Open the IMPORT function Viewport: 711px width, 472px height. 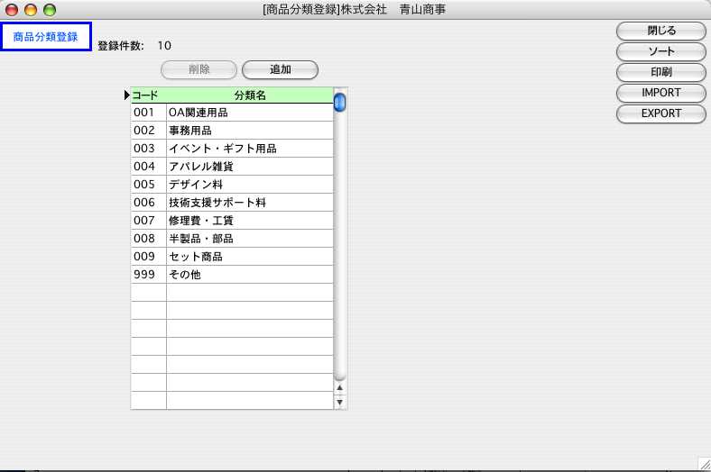pyautogui.click(x=661, y=93)
